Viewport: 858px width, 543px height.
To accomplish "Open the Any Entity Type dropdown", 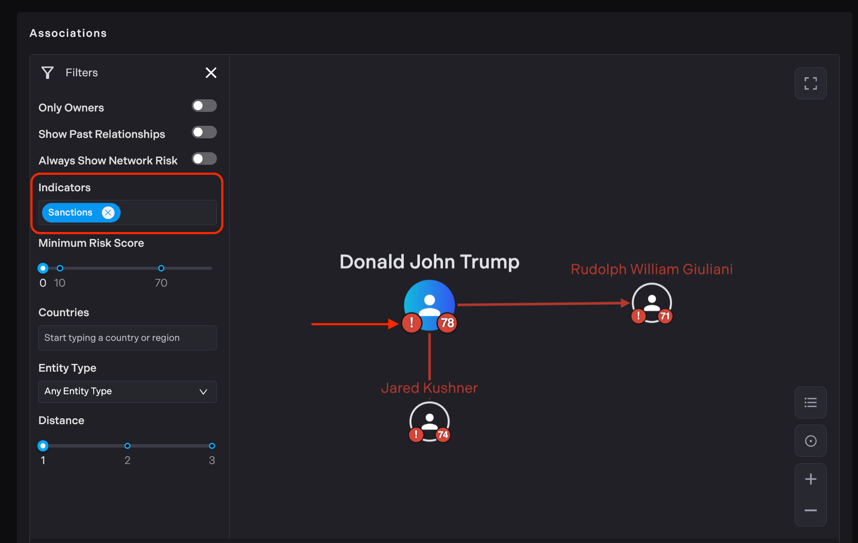I will (127, 392).
